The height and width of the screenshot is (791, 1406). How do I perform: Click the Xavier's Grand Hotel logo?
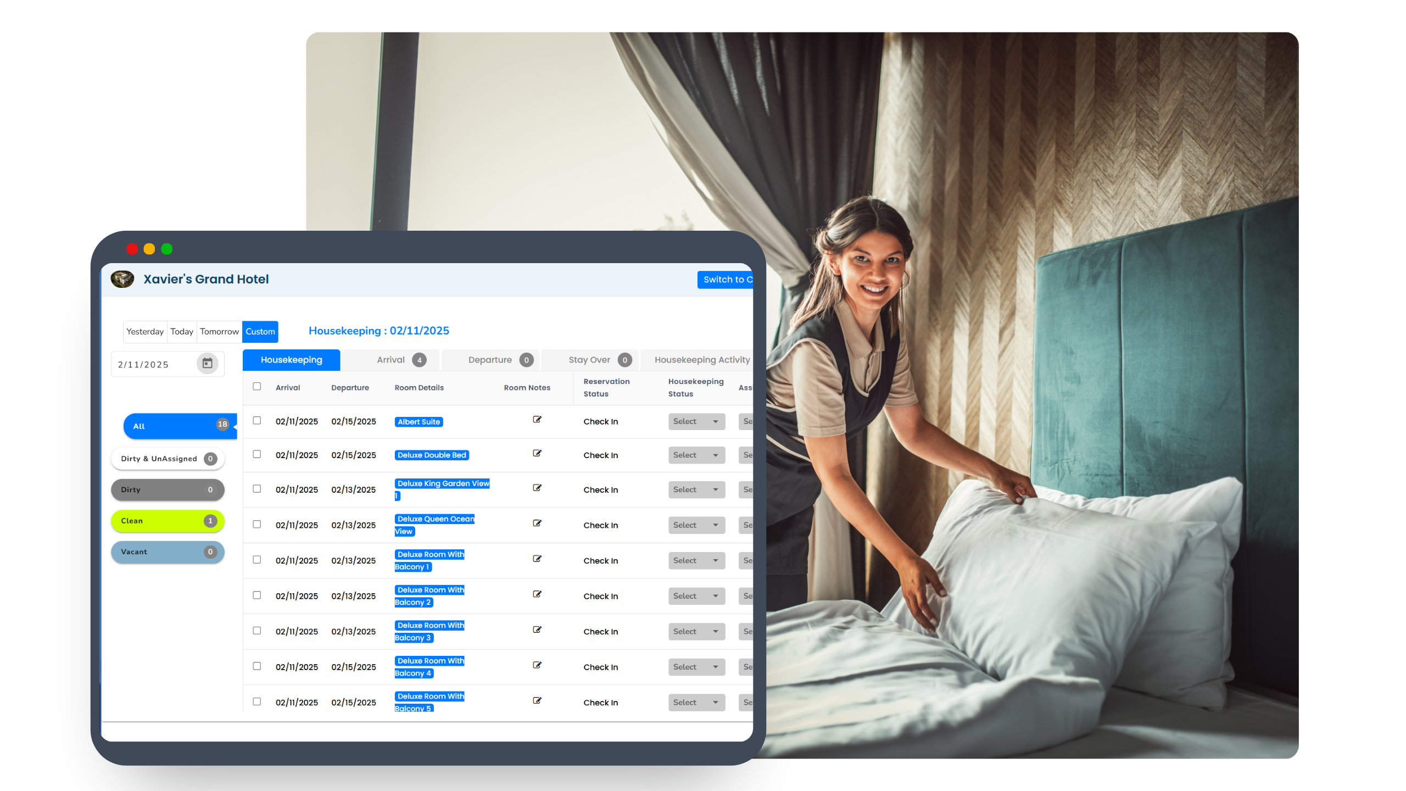[122, 279]
